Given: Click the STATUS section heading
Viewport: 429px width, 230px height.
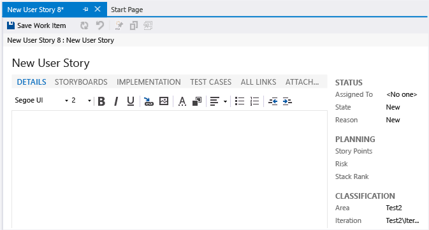Looking at the screenshot, I should [x=349, y=83].
